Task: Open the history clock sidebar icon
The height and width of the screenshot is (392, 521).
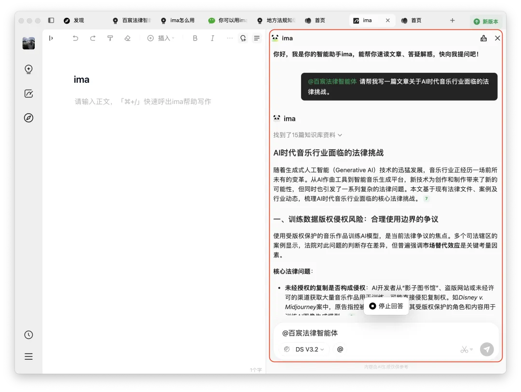Action: (x=28, y=335)
